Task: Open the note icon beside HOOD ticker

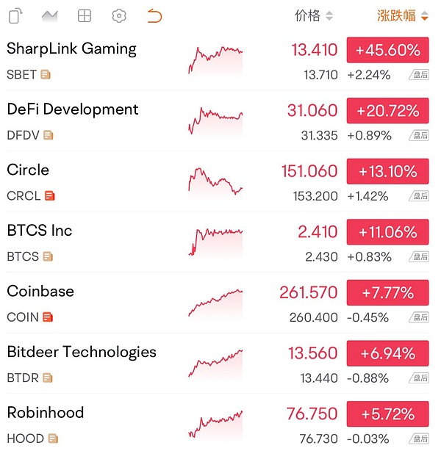Action: (53, 439)
